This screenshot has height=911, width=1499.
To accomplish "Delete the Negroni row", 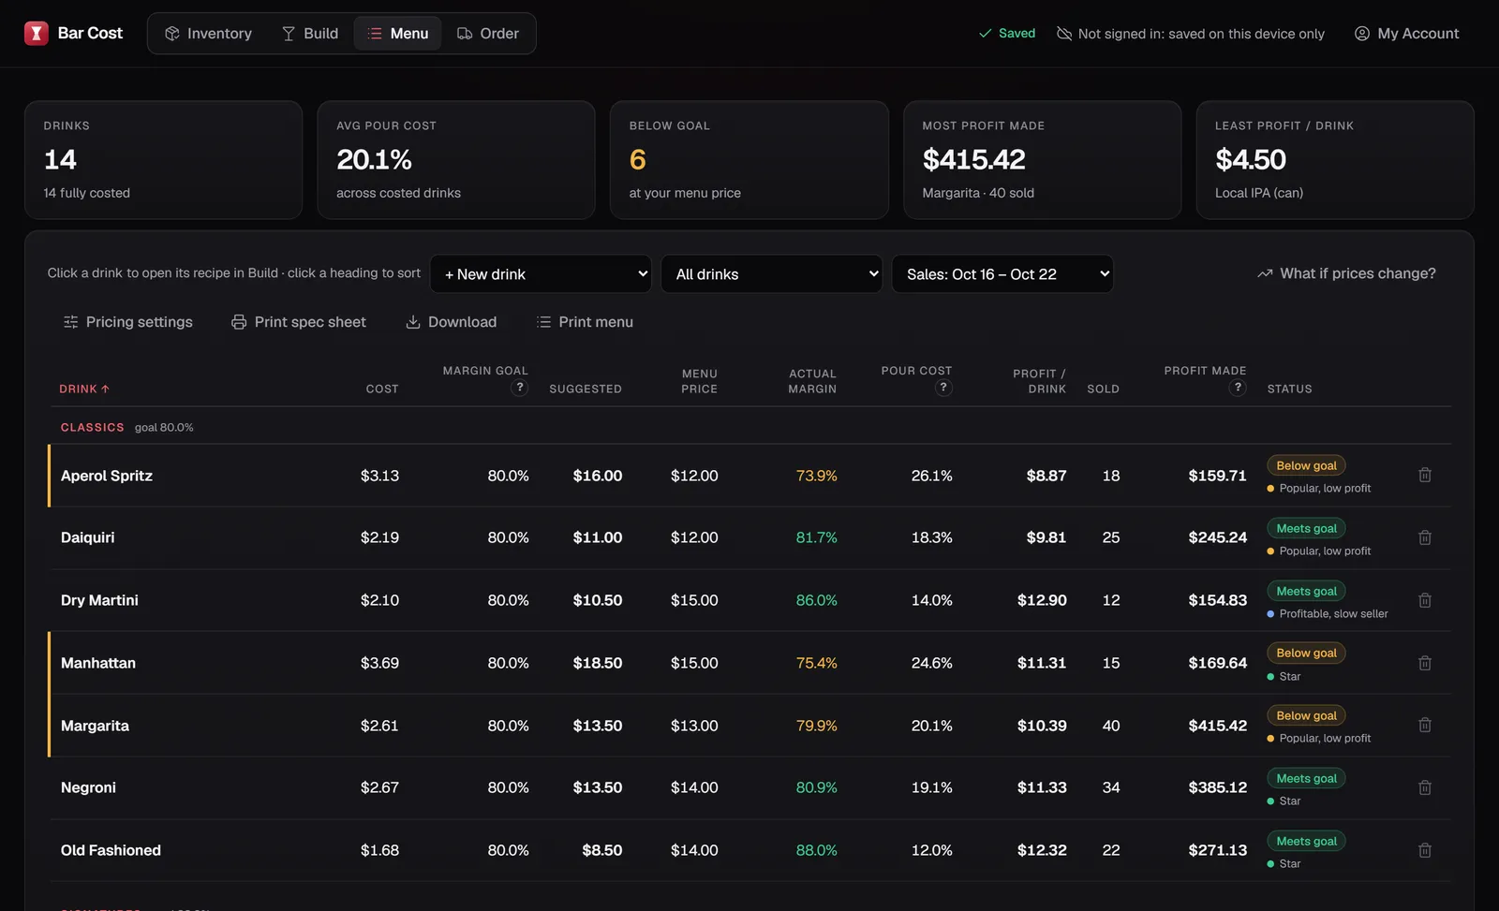I will 1425,787.
